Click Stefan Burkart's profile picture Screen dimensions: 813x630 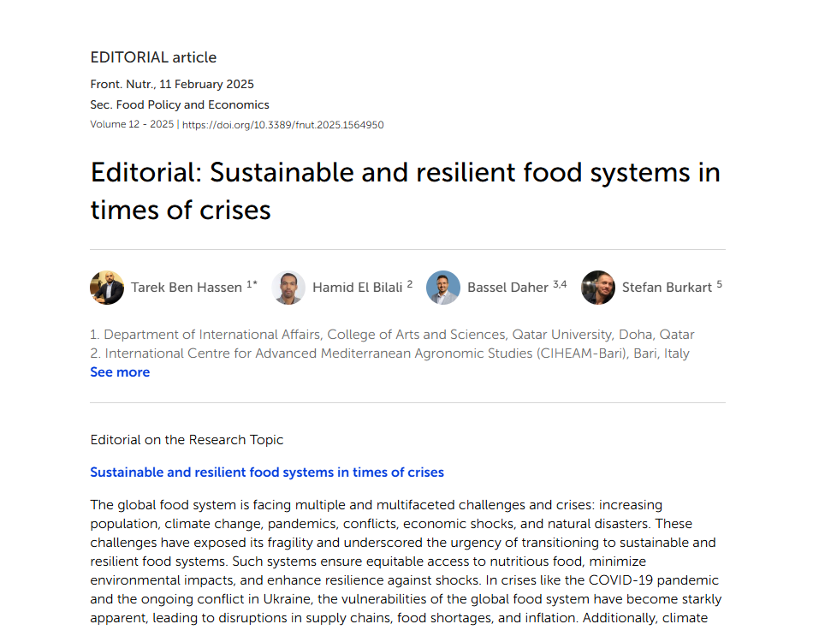(x=598, y=288)
